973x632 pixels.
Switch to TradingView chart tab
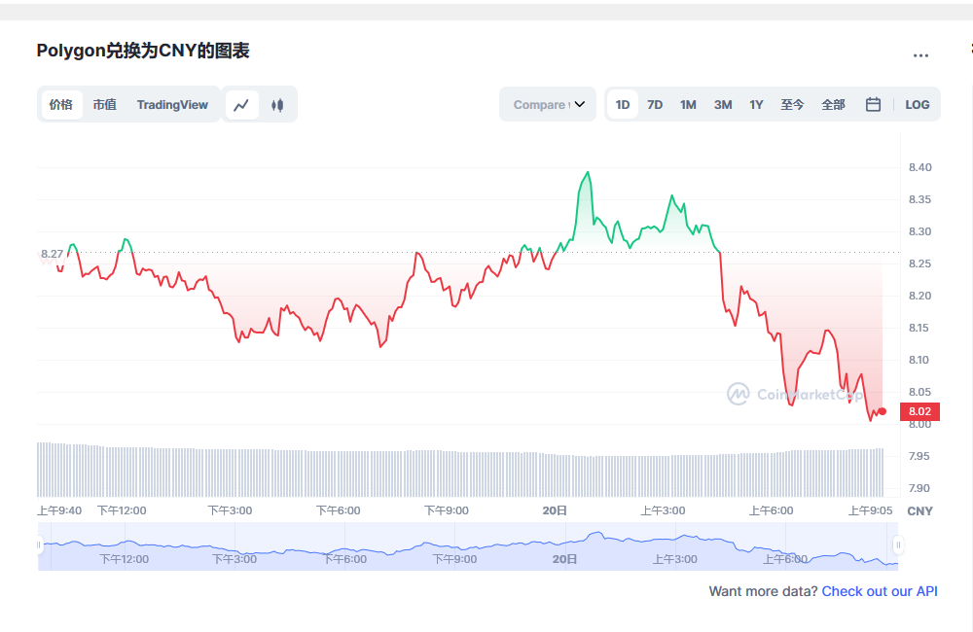click(172, 105)
